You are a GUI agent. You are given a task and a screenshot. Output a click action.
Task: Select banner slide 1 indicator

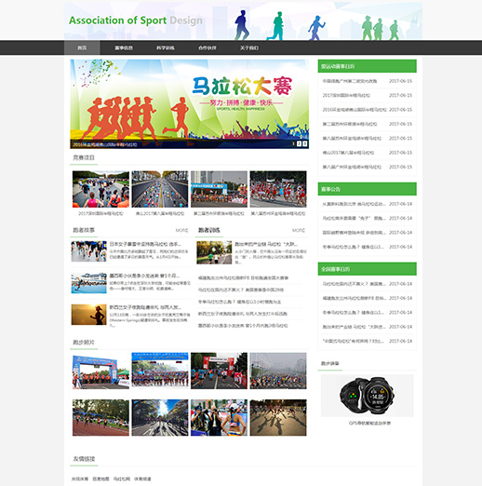[293, 143]
